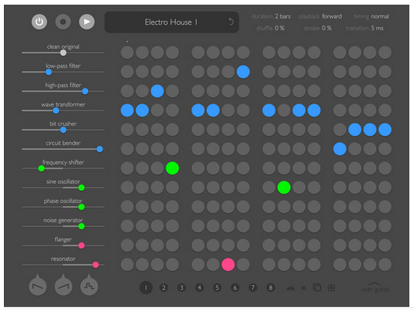The height and width of the screenshot is (310, 414).
Task: Adjust the shuffle 0 % value
Action: [x=279, y=28]
